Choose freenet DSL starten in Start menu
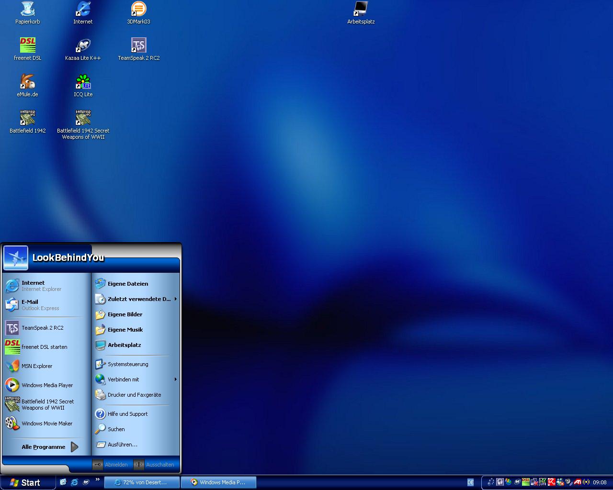Screen dimensions: 613x490 [46, 347]
